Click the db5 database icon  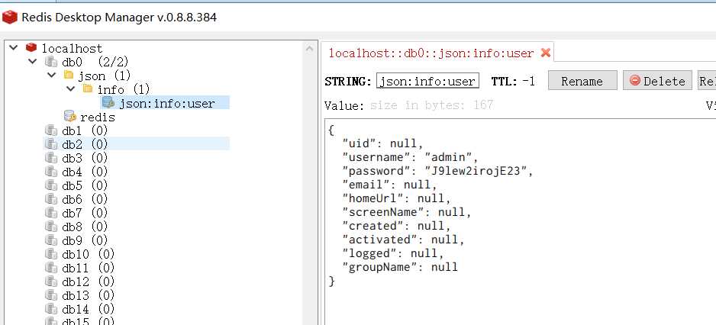(x=50, y=185)
